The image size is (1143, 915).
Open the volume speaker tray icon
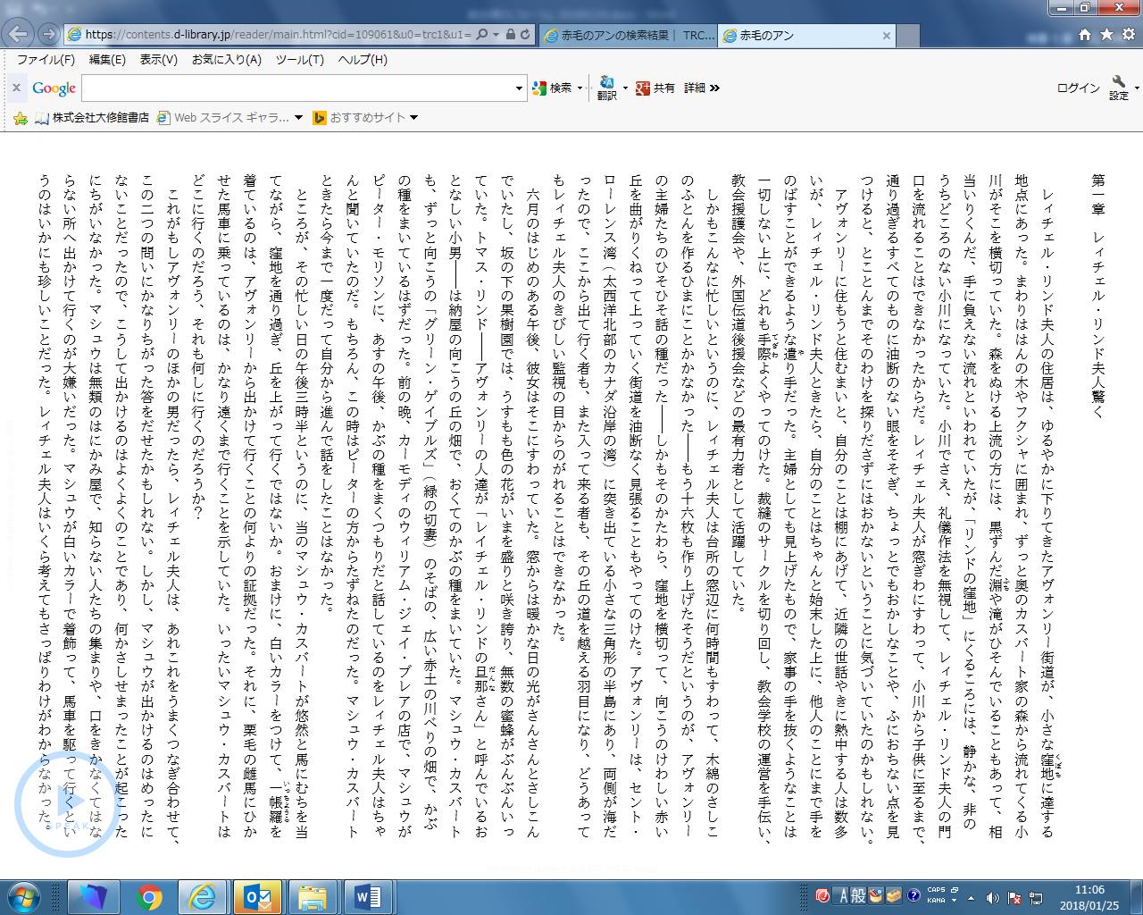(x=992, y=898)
